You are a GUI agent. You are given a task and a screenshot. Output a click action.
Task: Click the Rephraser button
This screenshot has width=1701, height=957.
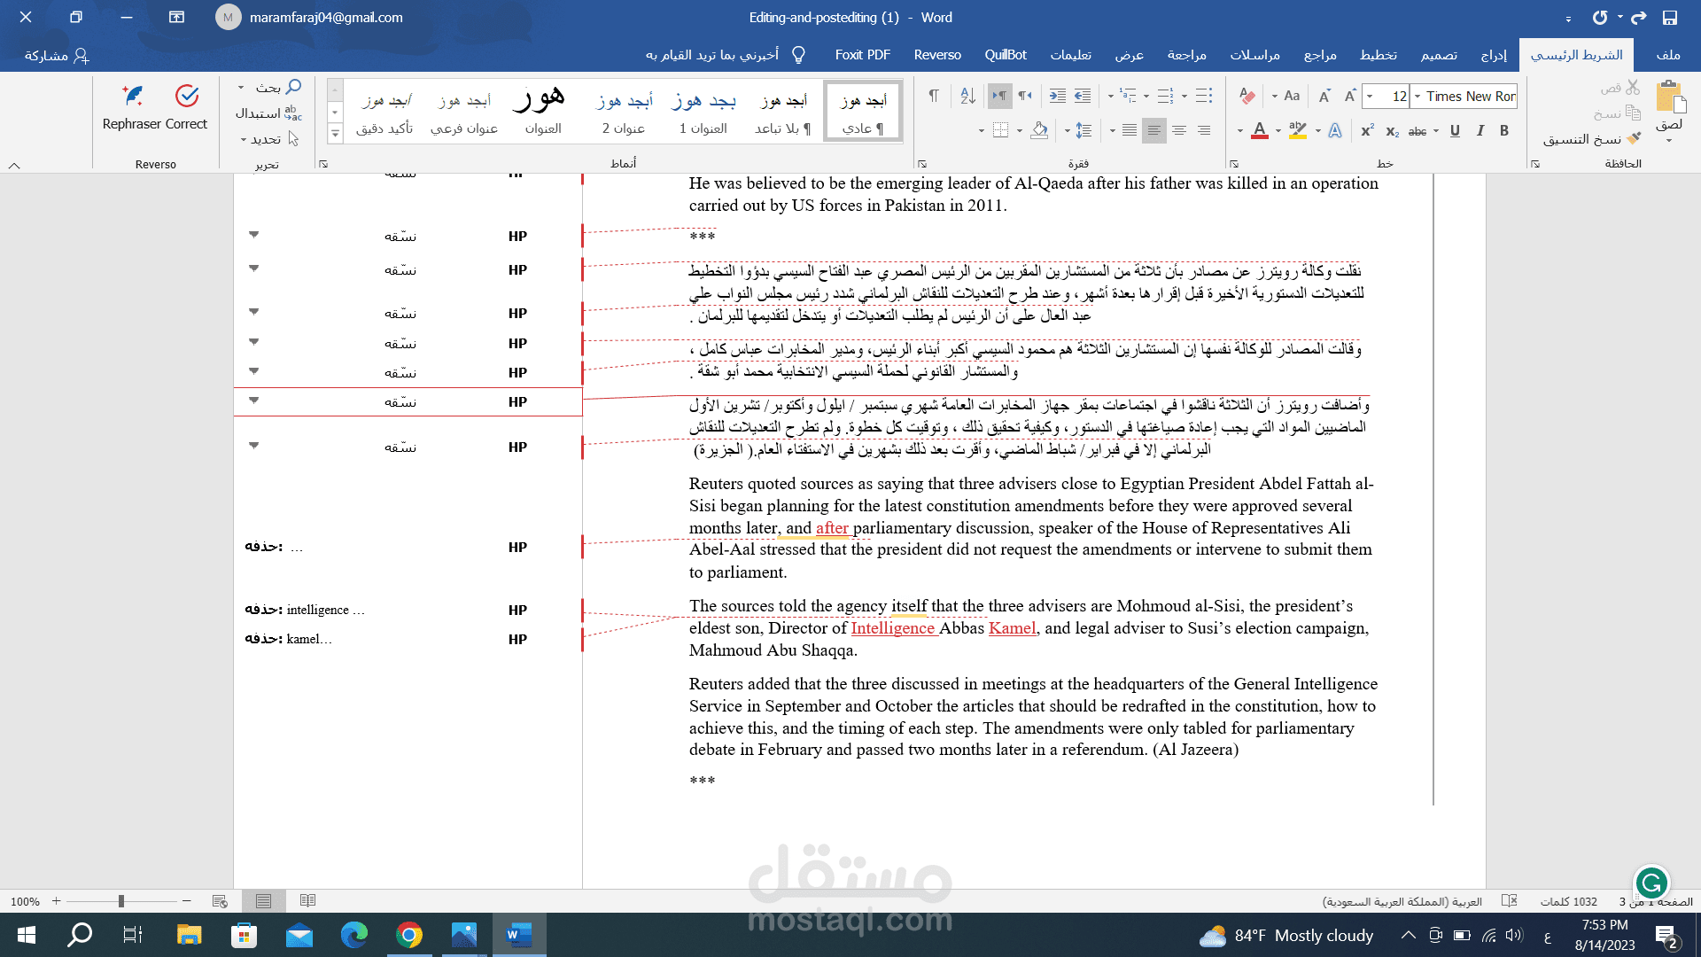(132, 96)
